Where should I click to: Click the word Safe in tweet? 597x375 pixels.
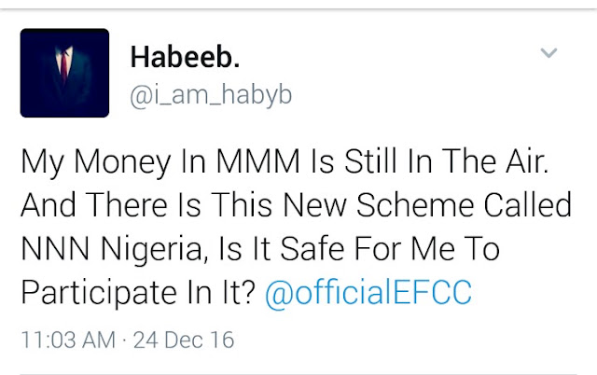pyautogui.click(x=312, y=249)
